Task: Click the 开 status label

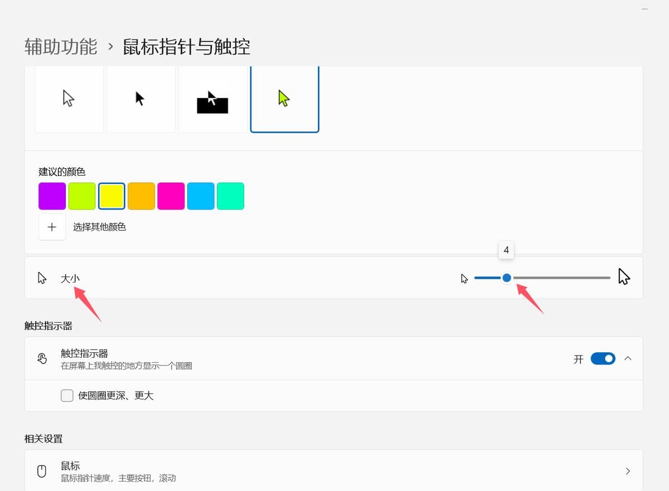Action: pyautogui.click(x=579, y=359)
